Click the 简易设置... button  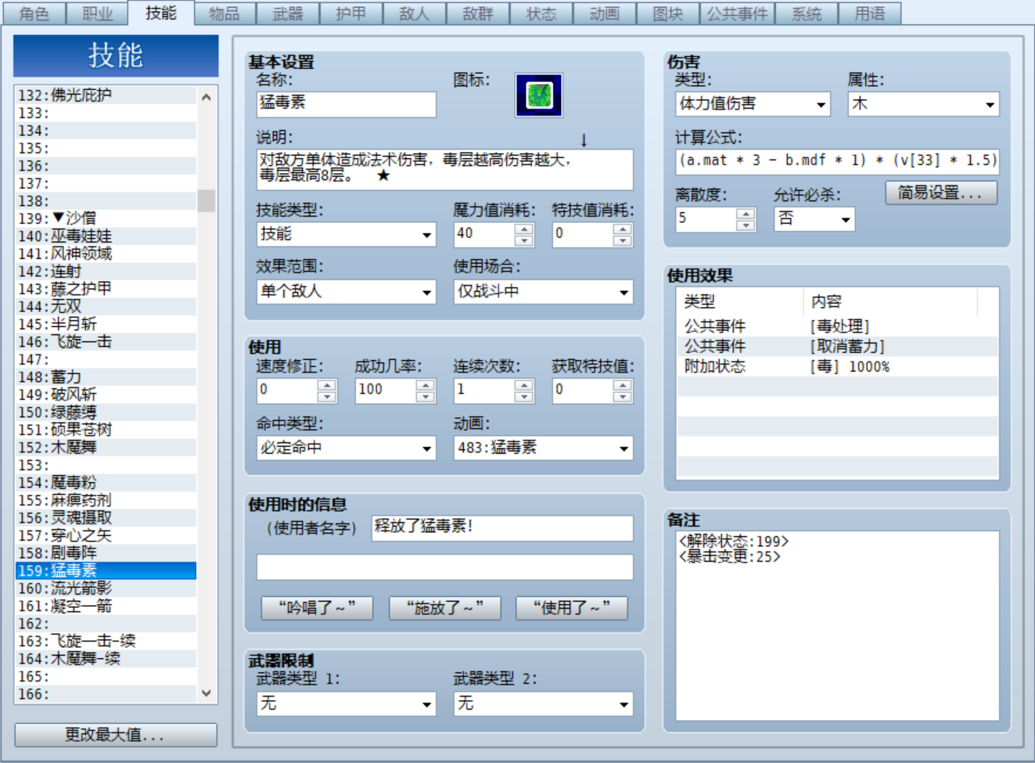[x=941, y=193]
